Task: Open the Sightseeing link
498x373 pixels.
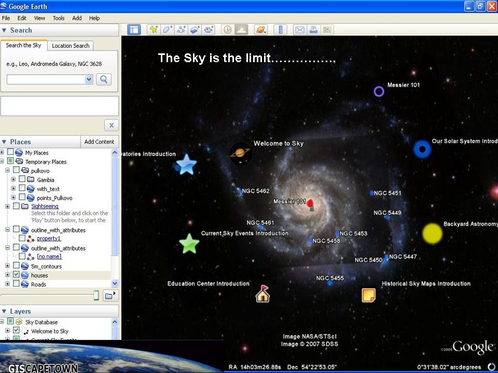Action: [x=45, y=206]
